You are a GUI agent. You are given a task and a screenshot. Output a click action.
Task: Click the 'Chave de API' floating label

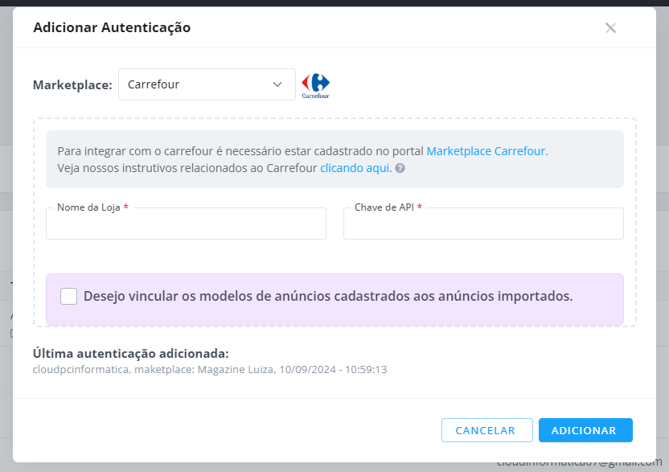[384, 207]
